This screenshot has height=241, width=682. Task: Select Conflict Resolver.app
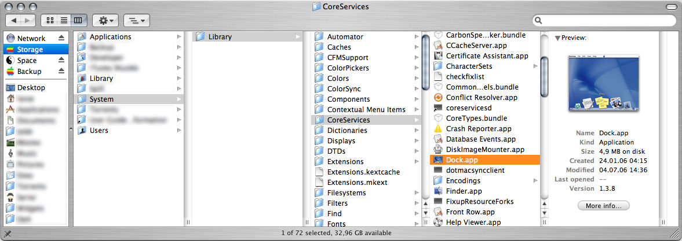point(484,98)
